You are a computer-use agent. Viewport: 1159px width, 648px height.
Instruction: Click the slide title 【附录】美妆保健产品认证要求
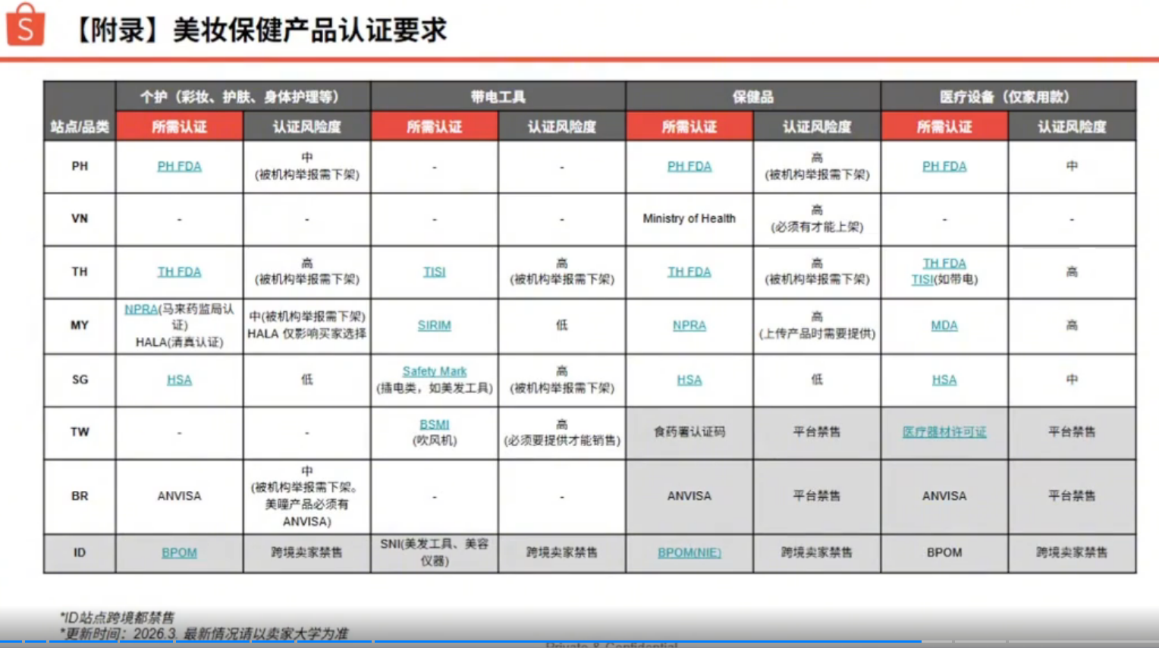click(x=259, y=30)
